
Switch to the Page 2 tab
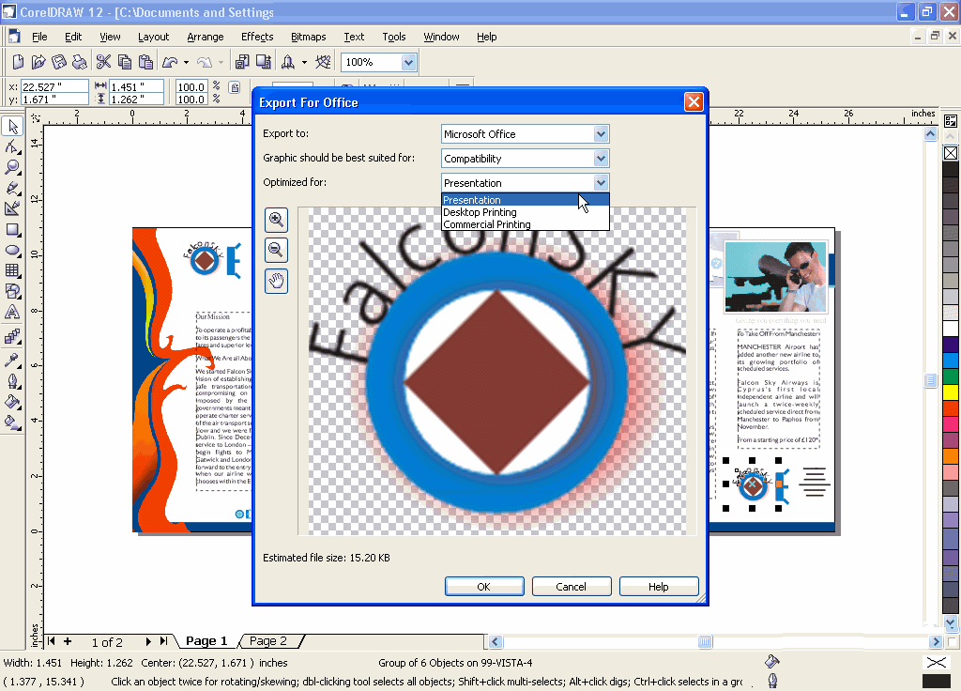point(268,640)
